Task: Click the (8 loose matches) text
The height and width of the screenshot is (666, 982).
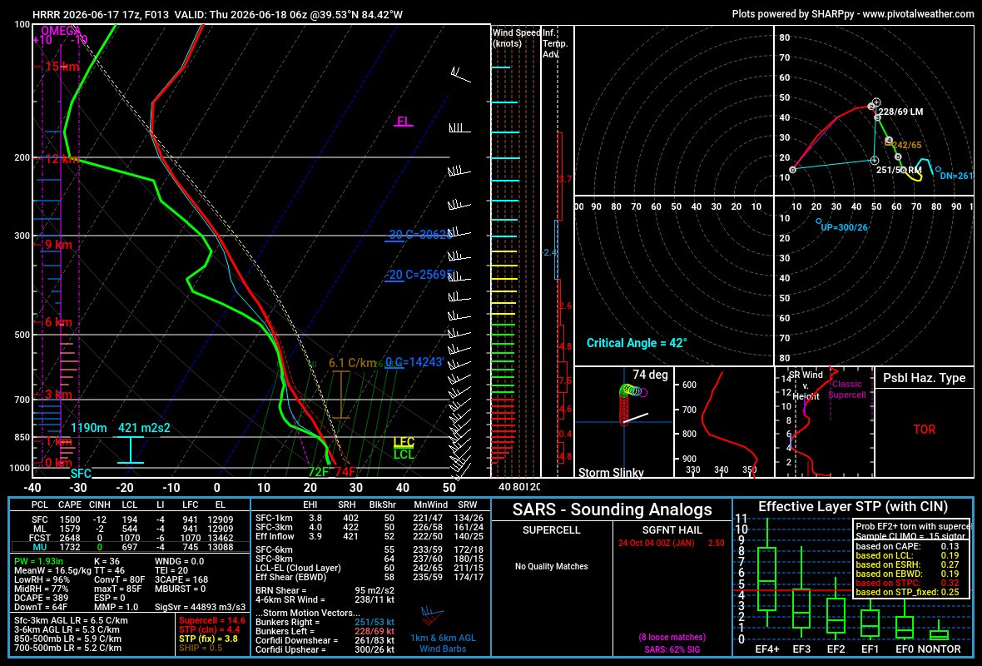Action: pos(672,637)
